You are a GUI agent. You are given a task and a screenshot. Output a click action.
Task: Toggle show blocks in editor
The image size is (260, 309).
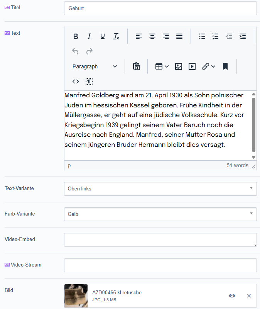tap(89, 81)
